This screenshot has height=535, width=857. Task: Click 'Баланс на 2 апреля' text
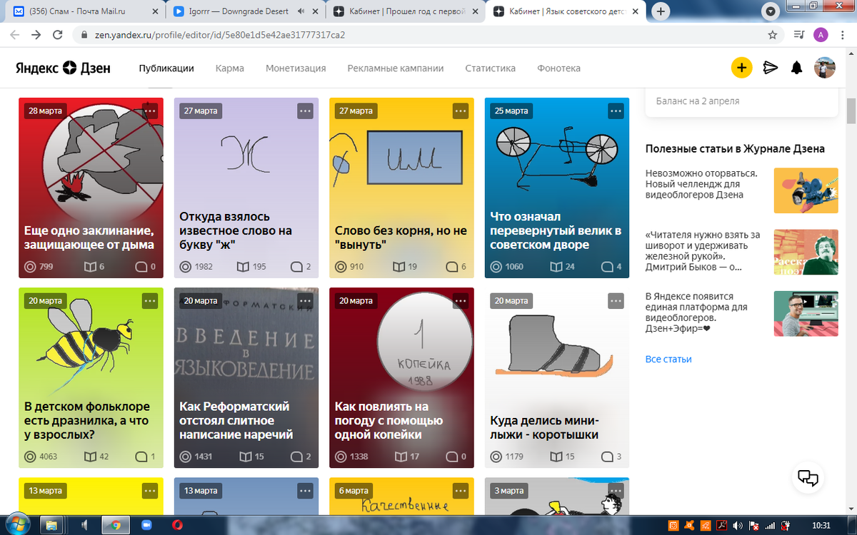tap(699, 101)
